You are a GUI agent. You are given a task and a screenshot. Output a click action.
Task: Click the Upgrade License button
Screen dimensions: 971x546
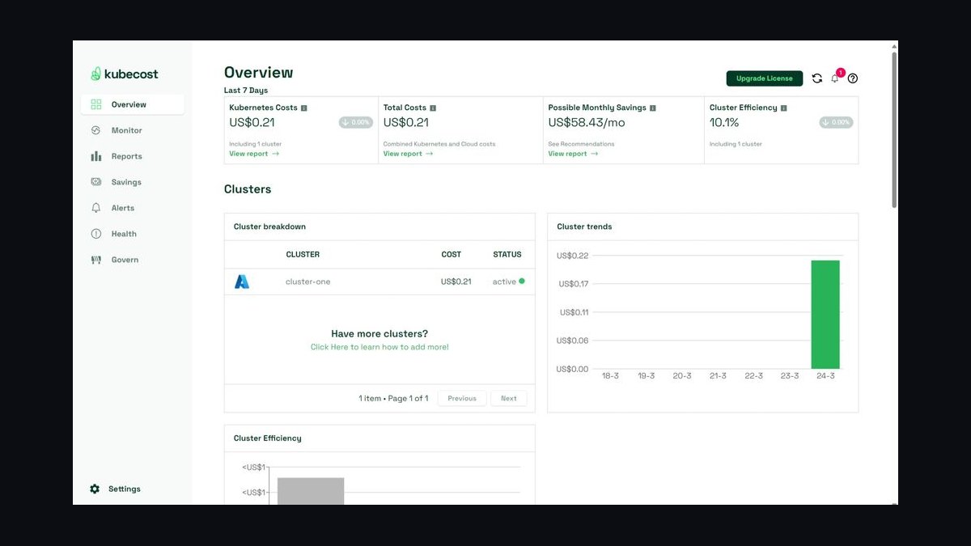click(765, 78)
